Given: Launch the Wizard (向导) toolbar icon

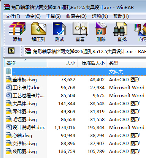Looking at the screenshot, I should pos(140,29).
